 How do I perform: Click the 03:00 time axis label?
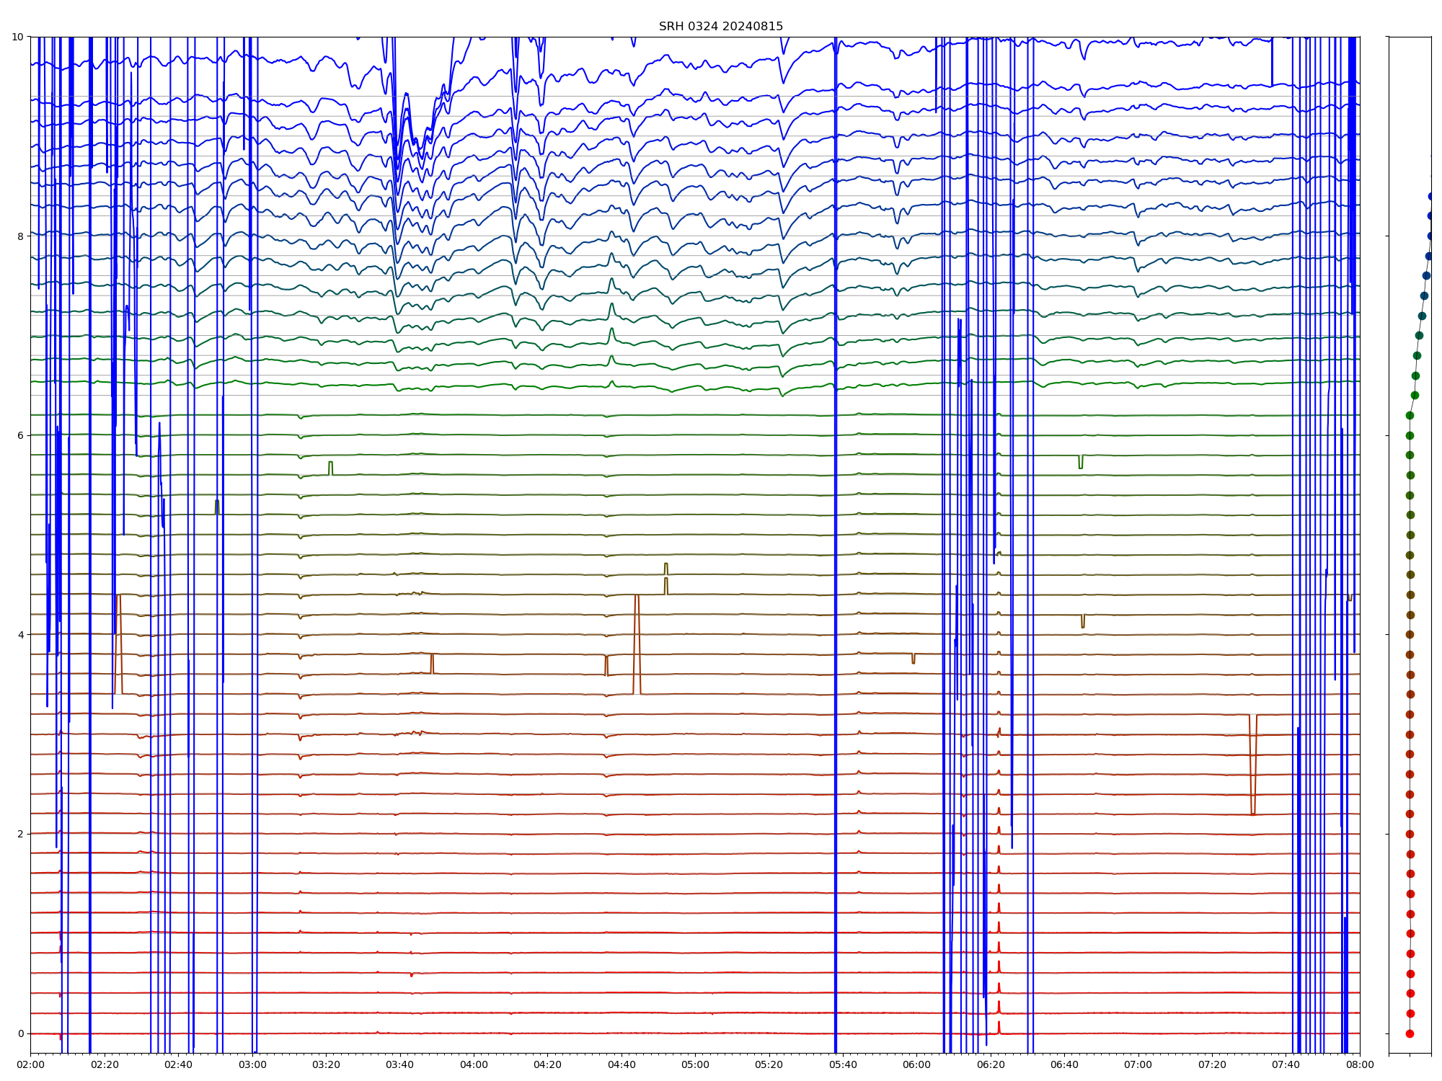pyautogui.click(x=252, y=1064)
